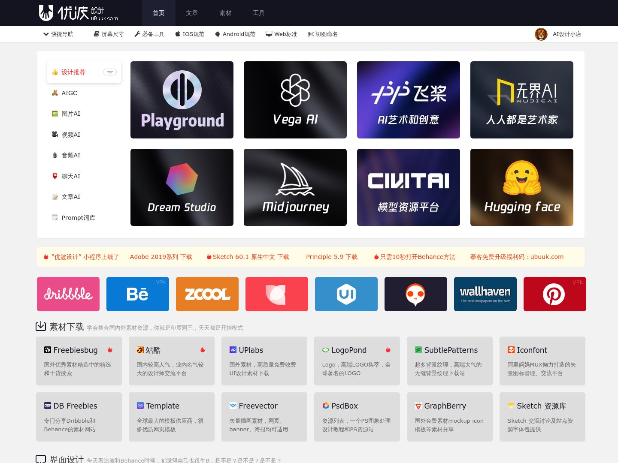Open the PsdBox resource card
618x463 pixels.
coord(357,417)
